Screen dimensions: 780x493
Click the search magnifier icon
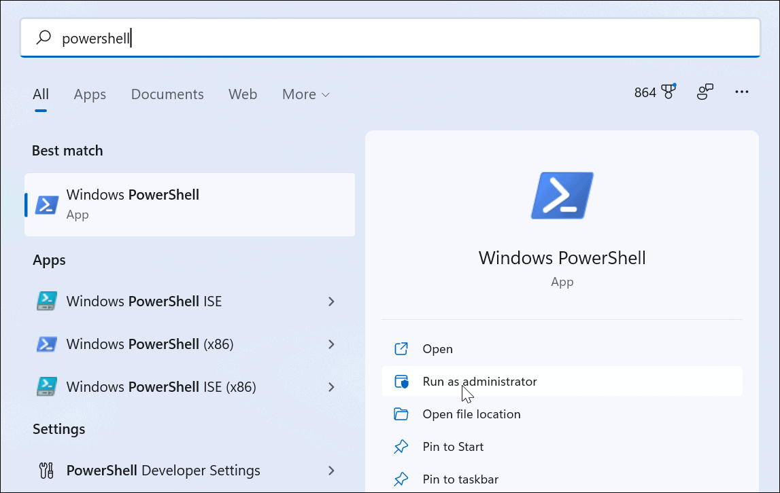[43, 38]
